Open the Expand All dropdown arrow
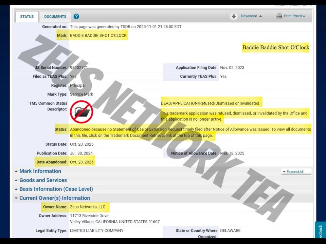 coord(284,172)
